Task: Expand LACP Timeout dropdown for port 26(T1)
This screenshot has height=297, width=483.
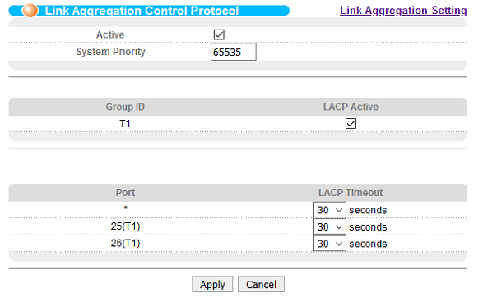Action: (330, 244)
